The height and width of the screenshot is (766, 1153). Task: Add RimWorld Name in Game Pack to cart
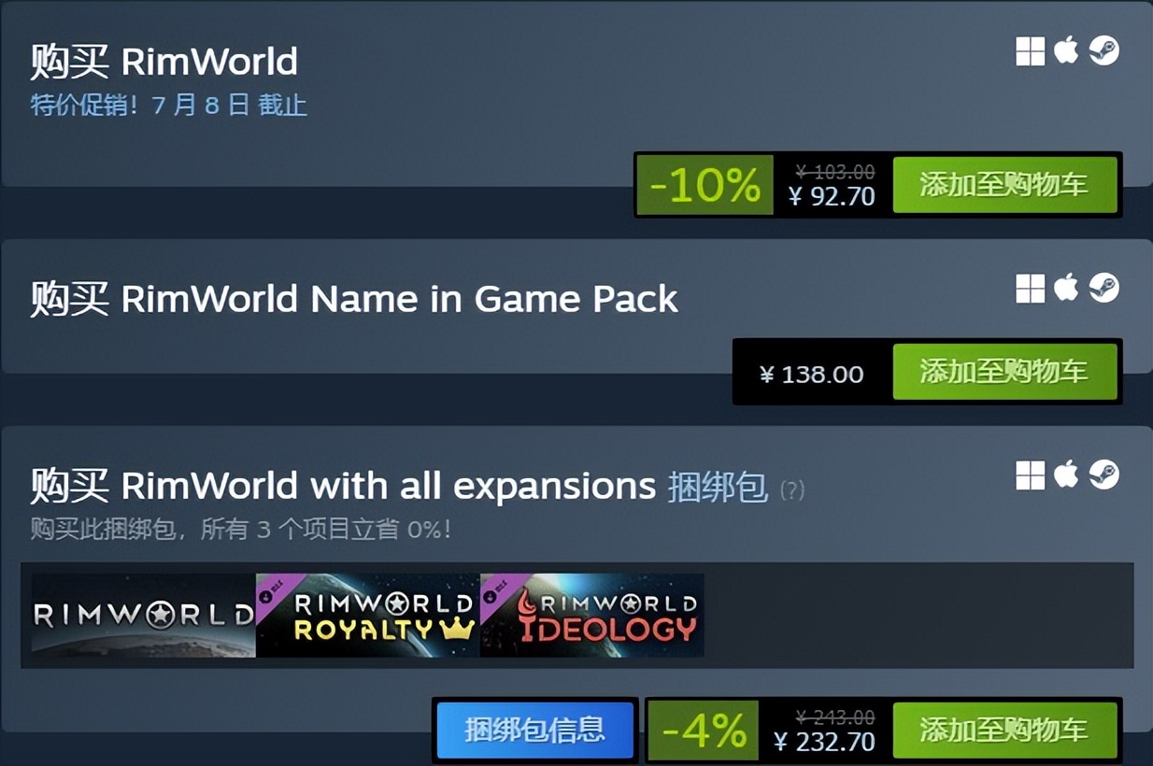coord(1004,372)
